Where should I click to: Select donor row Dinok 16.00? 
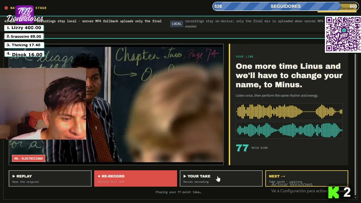coord(24,54)
